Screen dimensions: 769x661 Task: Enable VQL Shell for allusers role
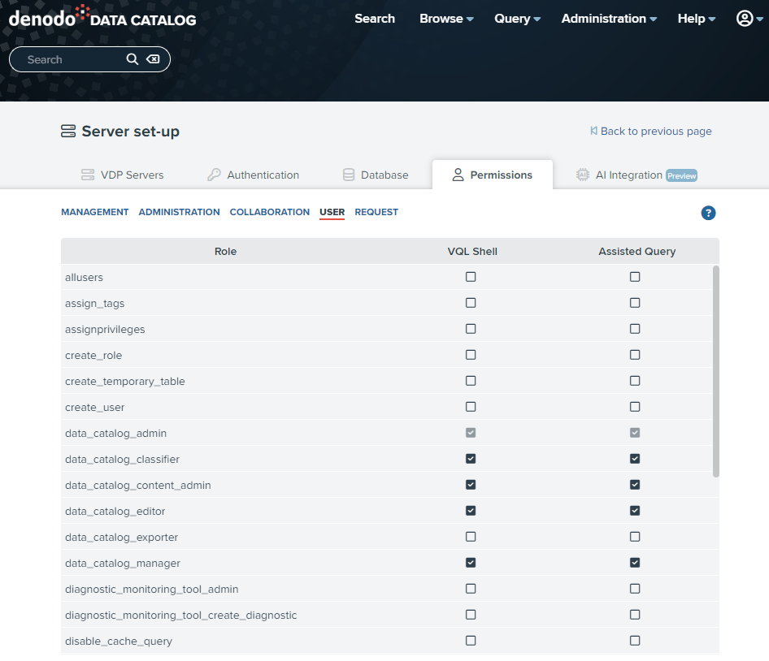point(471,277)
